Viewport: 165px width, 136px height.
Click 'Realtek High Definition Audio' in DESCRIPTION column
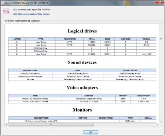click(x=130, y=79)
